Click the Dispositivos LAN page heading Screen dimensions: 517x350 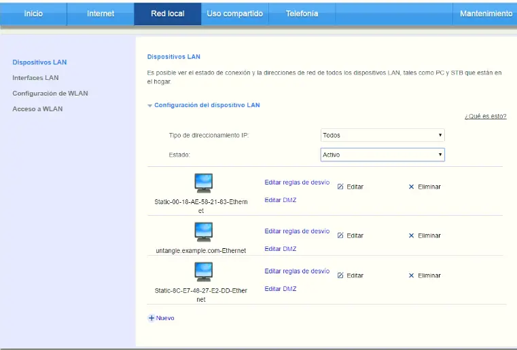click(174, 56)
